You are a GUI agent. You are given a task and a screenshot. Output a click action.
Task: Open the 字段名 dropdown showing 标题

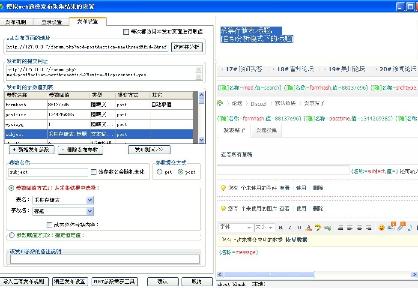coord(90,211)
